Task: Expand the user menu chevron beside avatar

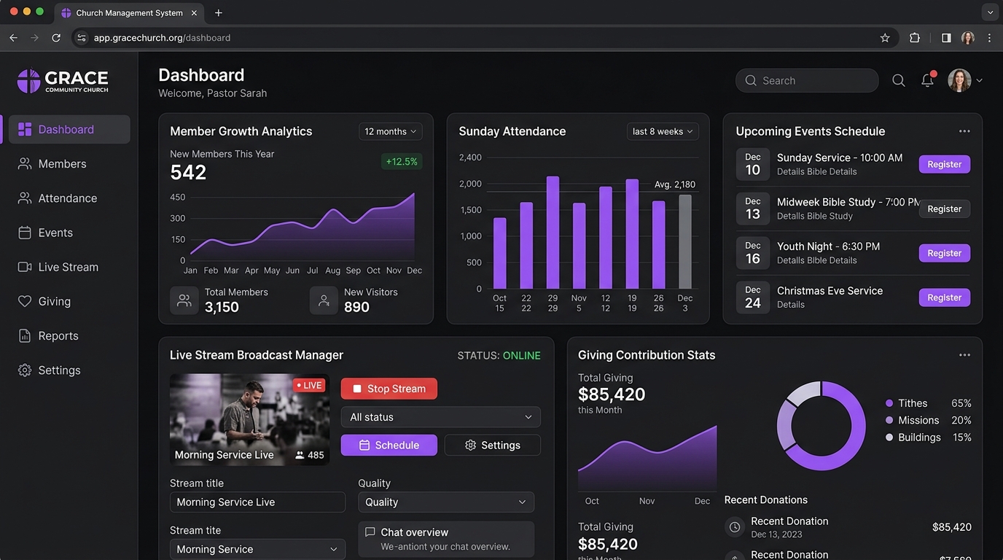Action: [980, 81]
